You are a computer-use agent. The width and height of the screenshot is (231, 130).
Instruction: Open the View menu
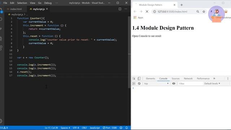[32, 3]
